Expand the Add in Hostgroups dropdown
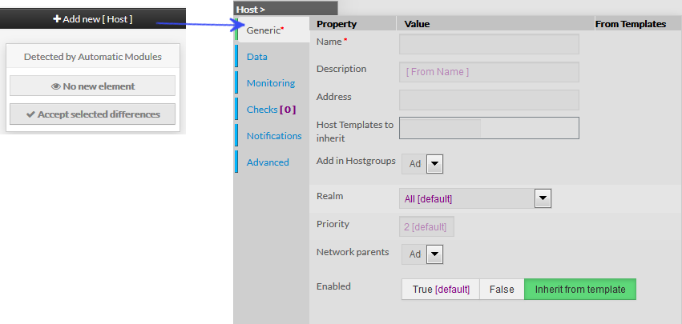Viewport: 682px width, 324px height. [x=434, y=164]
